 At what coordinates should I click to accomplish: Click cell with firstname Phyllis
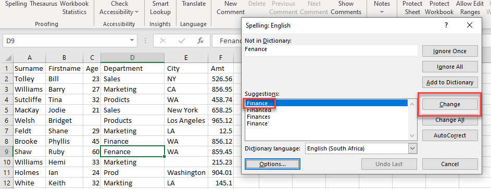click(x=64, y=142)
